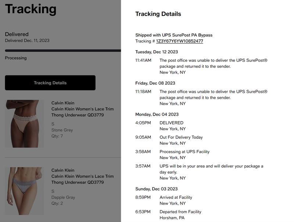Open the Dapple Gray thong product image

(x=24, y=191)
